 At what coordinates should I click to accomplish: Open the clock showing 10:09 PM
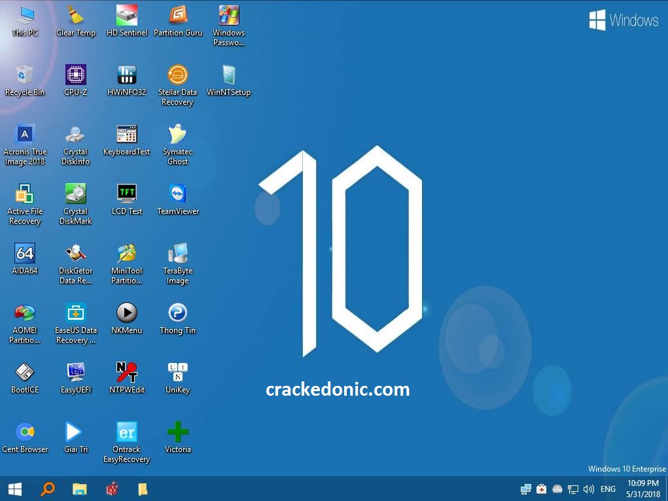(643, 489)
